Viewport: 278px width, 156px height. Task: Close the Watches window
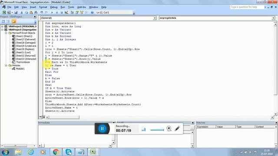tap(276, 123)
